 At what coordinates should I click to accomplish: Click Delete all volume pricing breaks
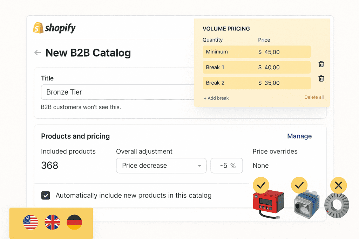click(314, 97)
